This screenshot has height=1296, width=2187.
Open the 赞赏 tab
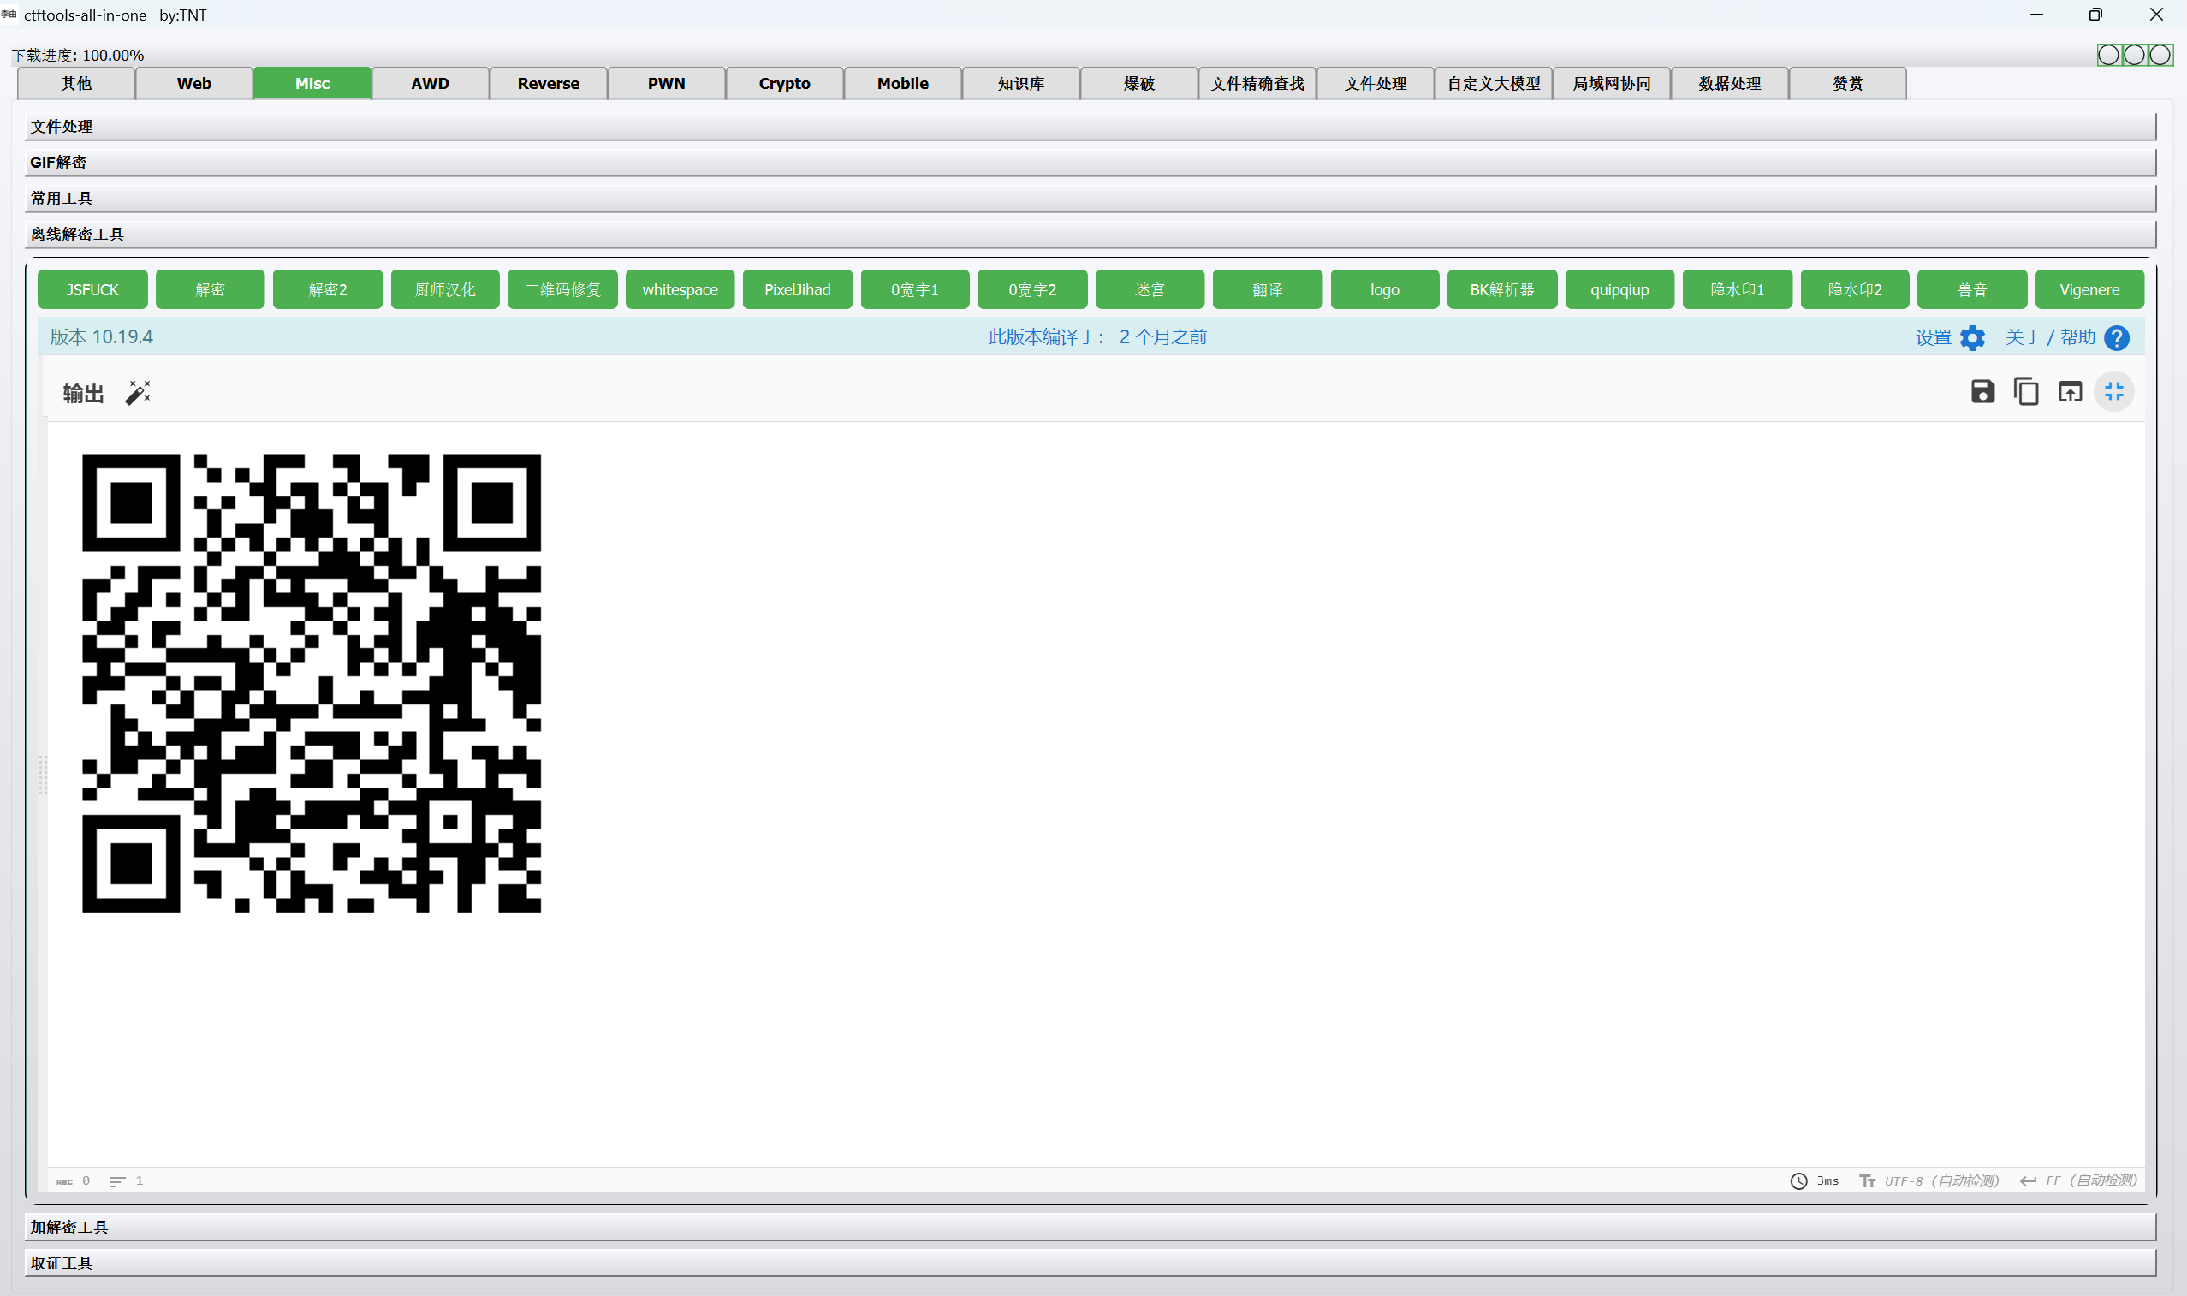[1848, 83]
